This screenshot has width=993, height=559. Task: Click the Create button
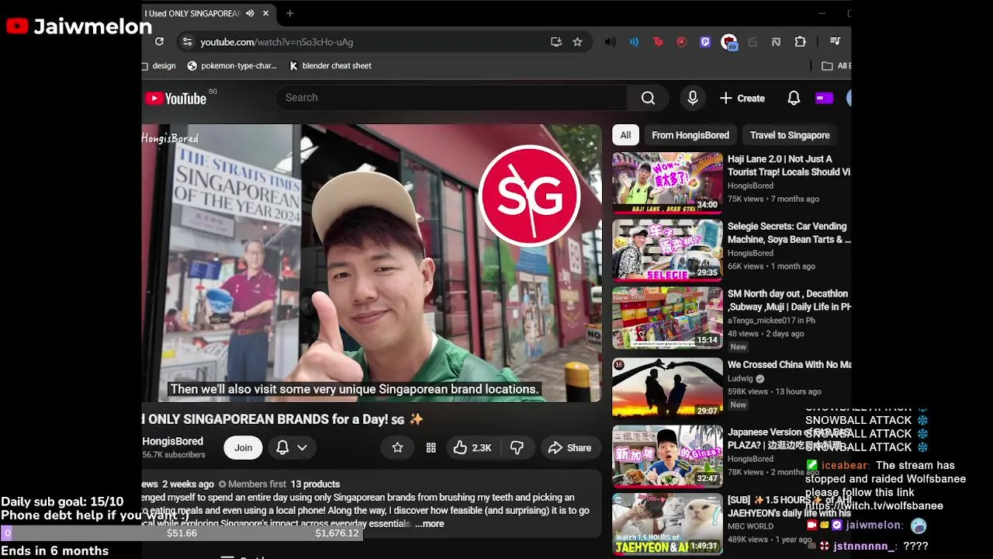pyautogui.click(x=742, y=98)
